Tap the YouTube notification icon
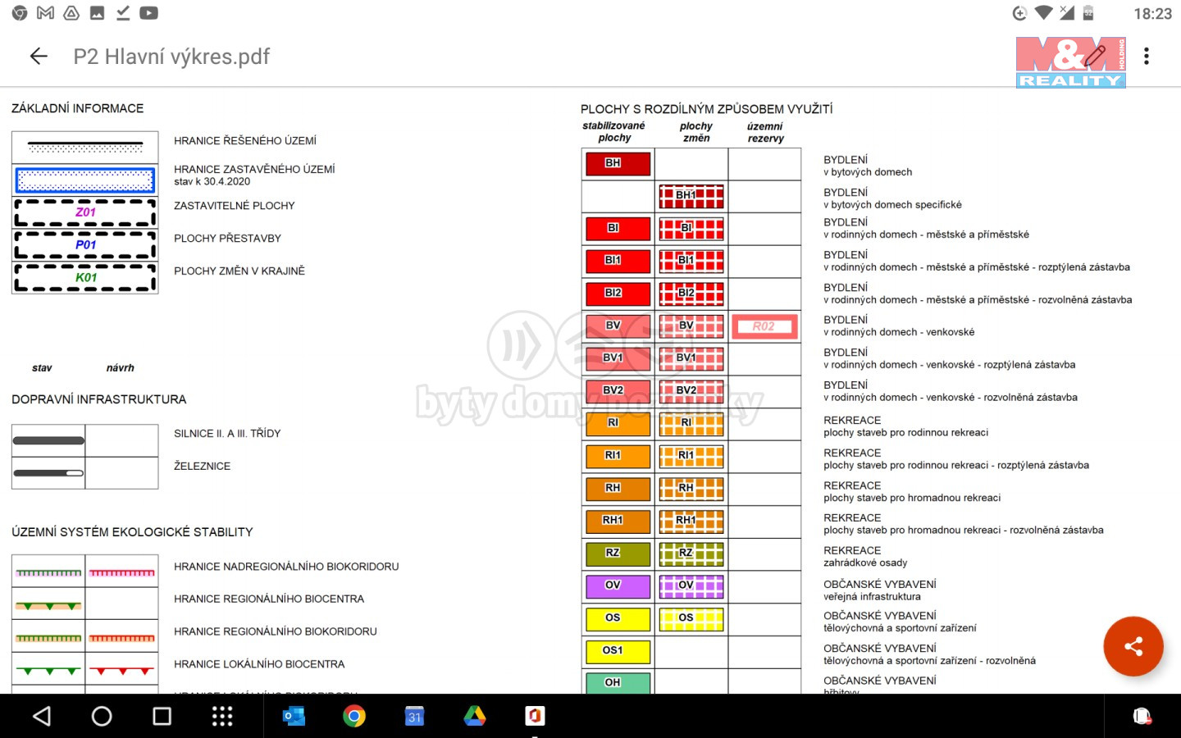The height and width of the screenshot is (738, 1181). pos(149,13)
